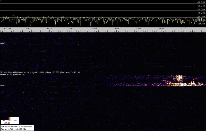Click the 1850 Hz tick on the frequency ruler
Viewport: 206px width, 131px height.
click(49, 29)
